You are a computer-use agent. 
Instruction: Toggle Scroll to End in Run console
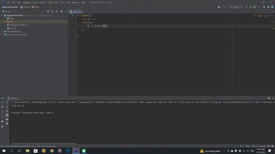[7, 115]
